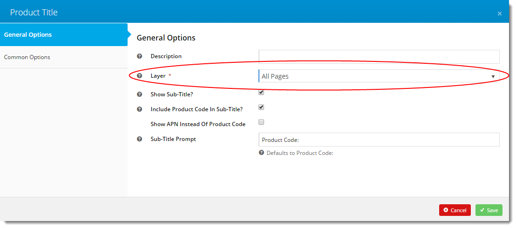Close the Product Title dialog
The height and width of the screenshot is (228, 516).
click(500, 13)
